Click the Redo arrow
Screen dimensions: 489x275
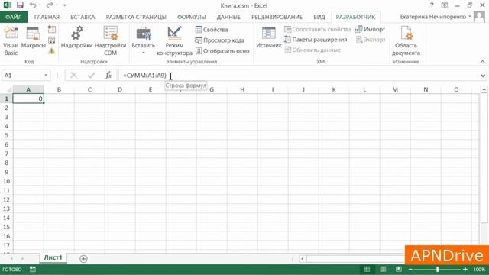(50, 5)
